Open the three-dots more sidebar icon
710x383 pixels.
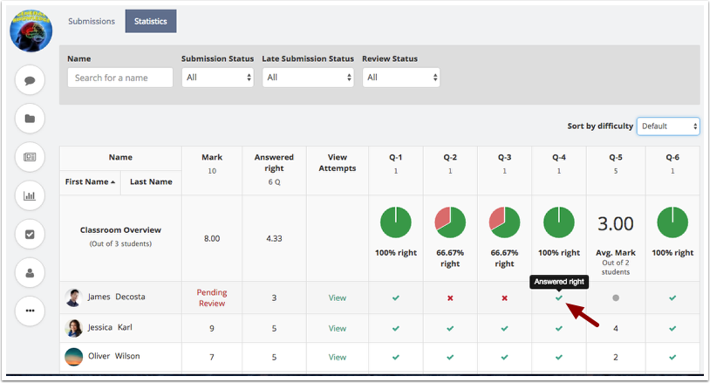tap(30, 311)
